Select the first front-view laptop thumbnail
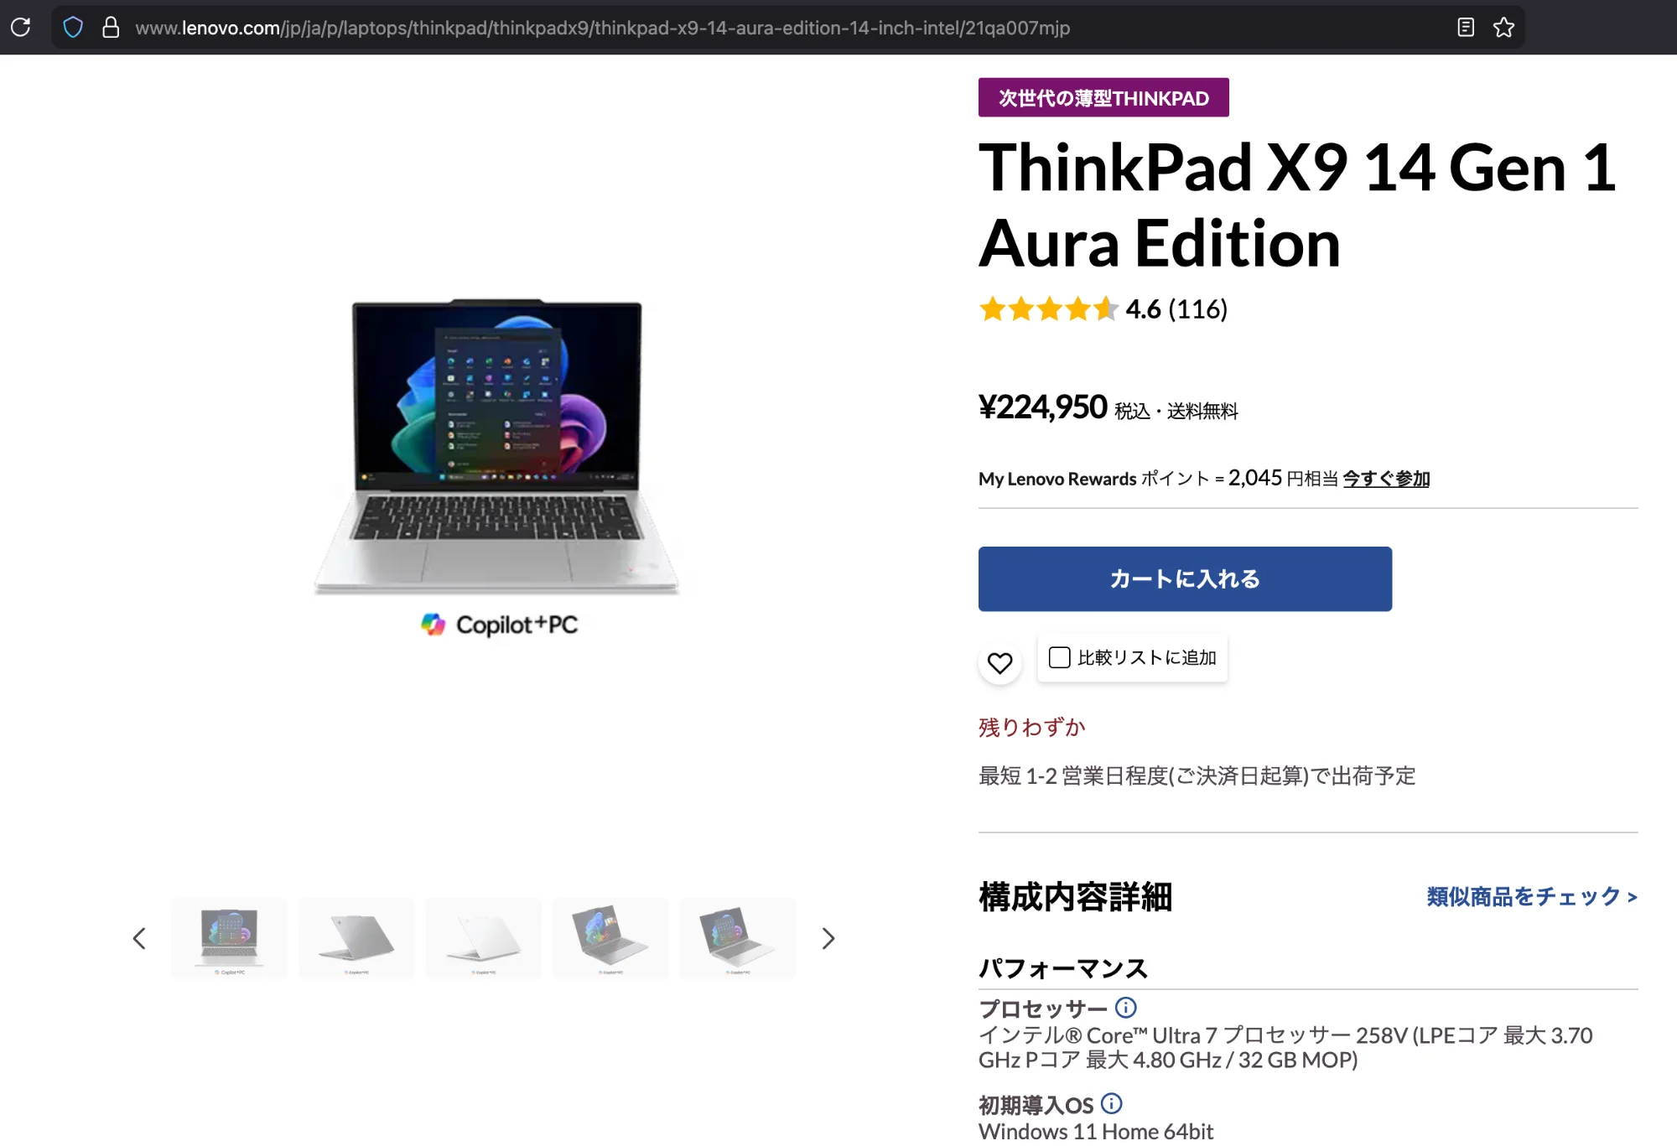 (229, 938)
